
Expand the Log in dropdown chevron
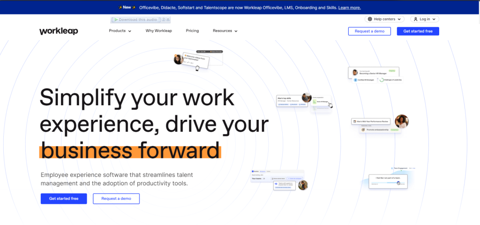tap(434, 19)
